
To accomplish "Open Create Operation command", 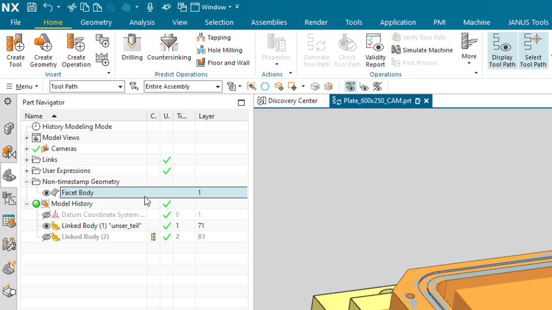I will click(76, 50).
